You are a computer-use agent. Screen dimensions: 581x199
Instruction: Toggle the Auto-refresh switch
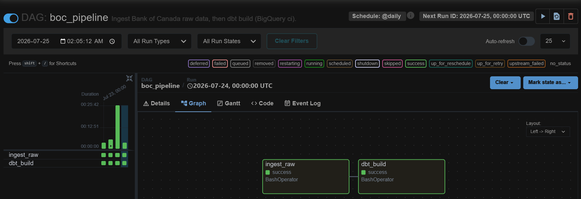click(x=526, y=41)
